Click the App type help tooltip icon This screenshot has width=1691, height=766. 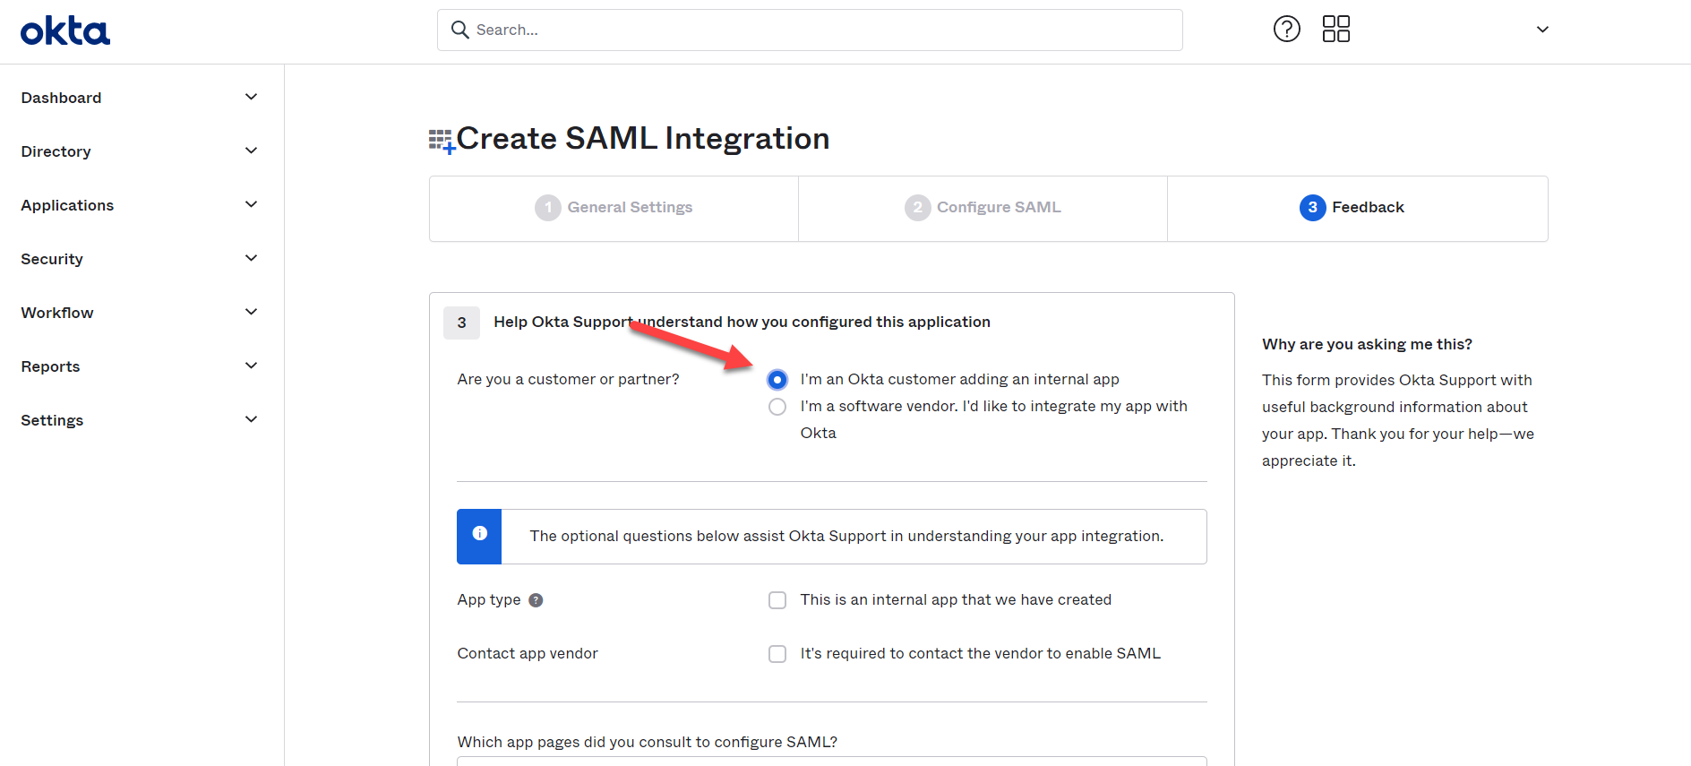point(536,600)
